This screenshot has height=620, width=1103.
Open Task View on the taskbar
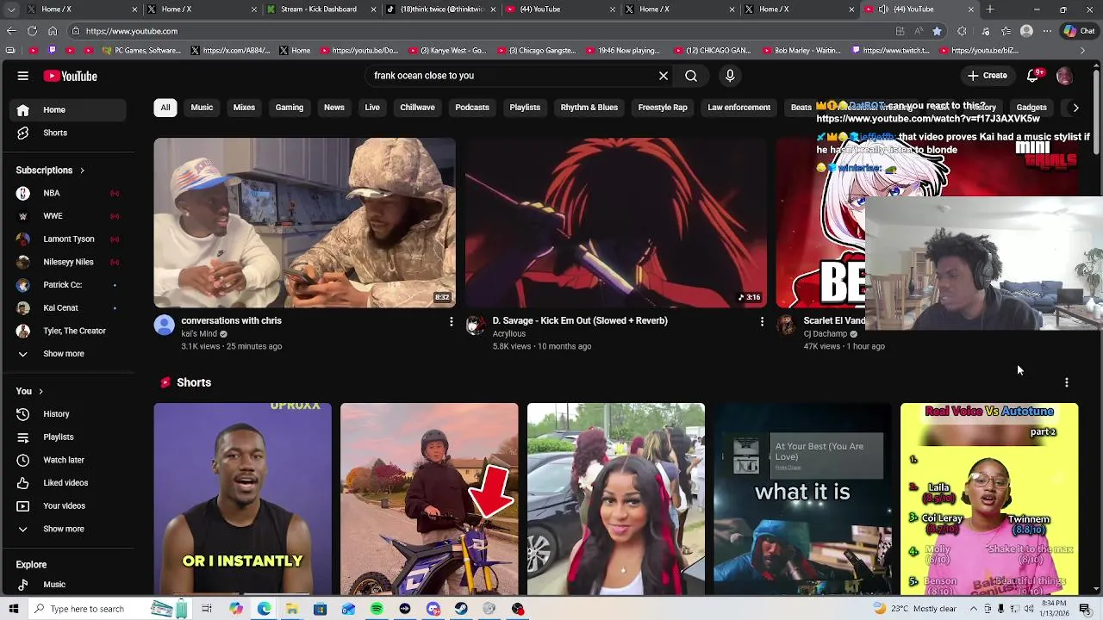click(x=207, y=609)
